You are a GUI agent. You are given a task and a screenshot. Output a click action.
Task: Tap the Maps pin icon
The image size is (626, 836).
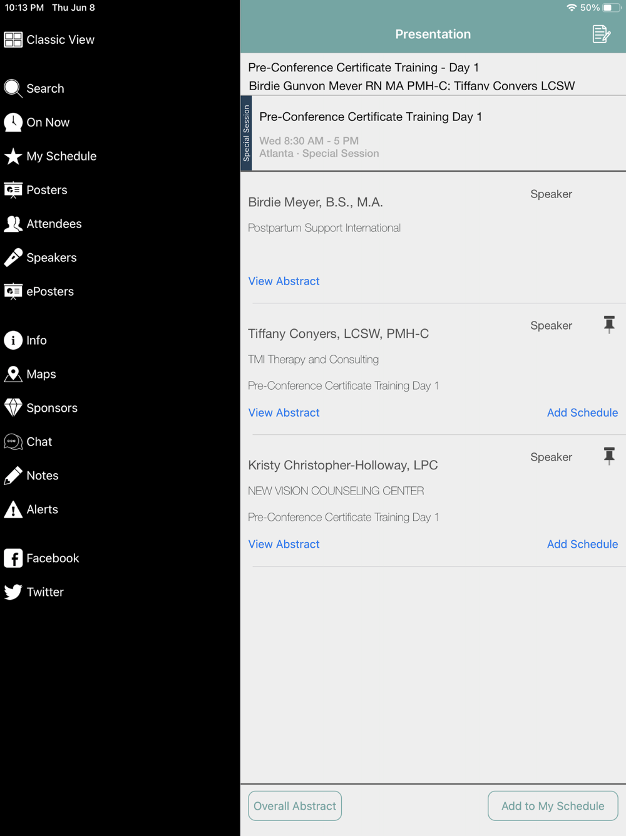[13, 374]
